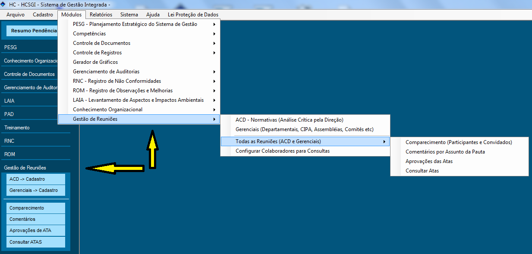
Task: Click the Resumo Pendências button
Action: [32, 31]
